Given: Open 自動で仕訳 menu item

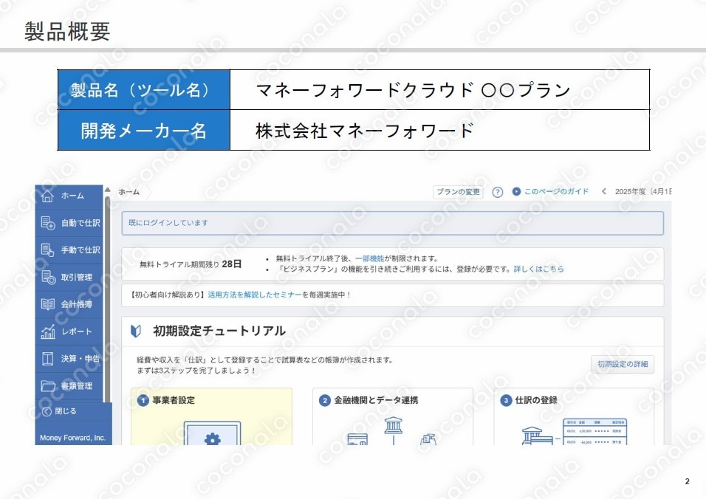Looking at the screenshot, I should 69,223.
